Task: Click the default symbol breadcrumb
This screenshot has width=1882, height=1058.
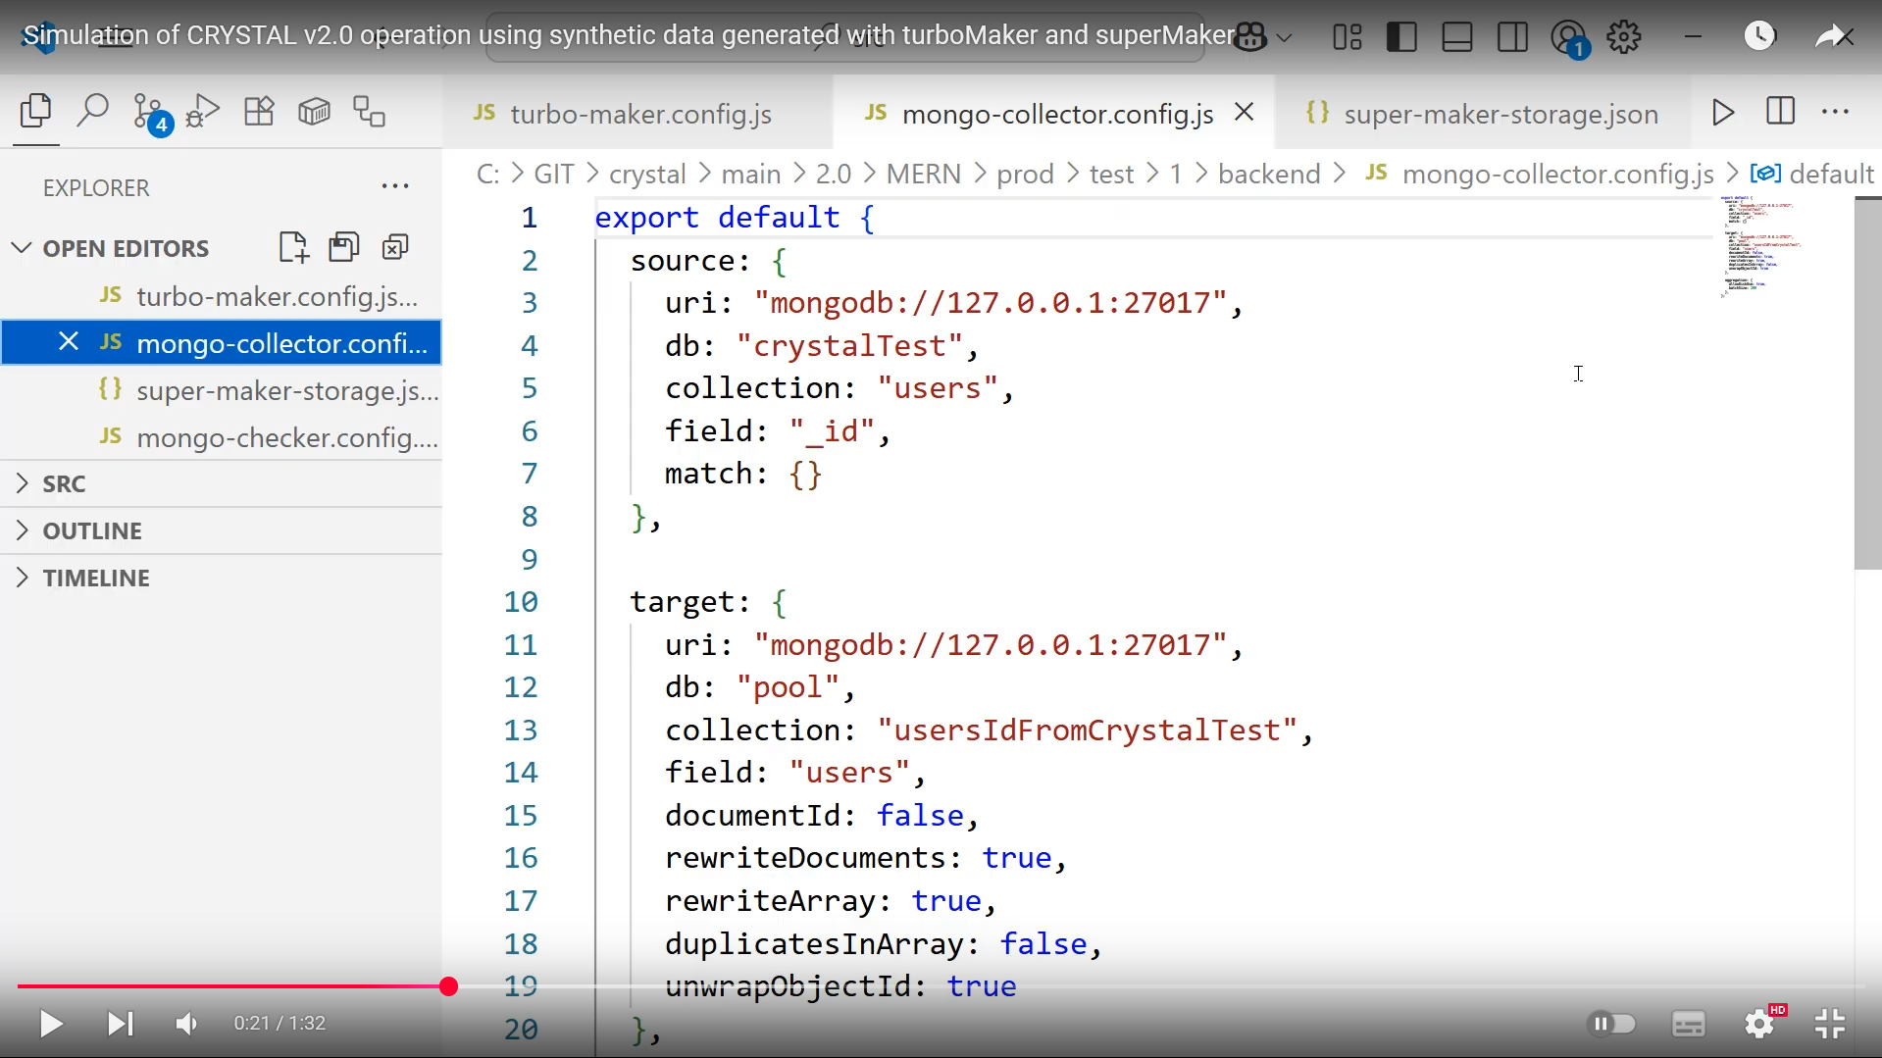Action: pos(1811,174)
